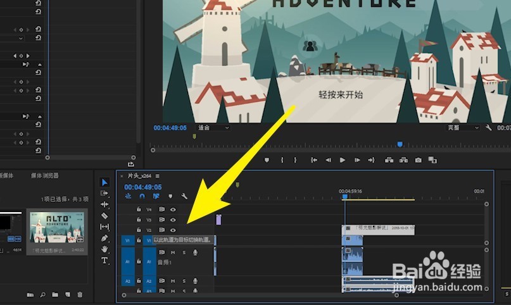Select the 明光魁影解说 clip on V2
The image size is (511, 305).
click(x=378, y=230)
